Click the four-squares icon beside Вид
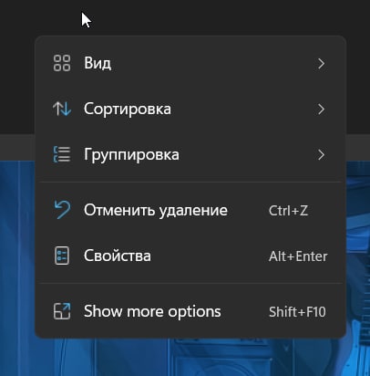The image size is (370, 376). point(62,63)
